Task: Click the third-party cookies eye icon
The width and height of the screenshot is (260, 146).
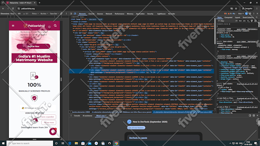Action: pyautogui.click(x=232, y=8)
